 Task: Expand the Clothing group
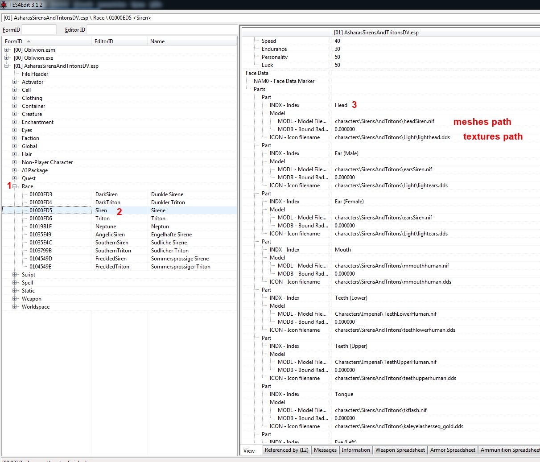coord(15,98)
